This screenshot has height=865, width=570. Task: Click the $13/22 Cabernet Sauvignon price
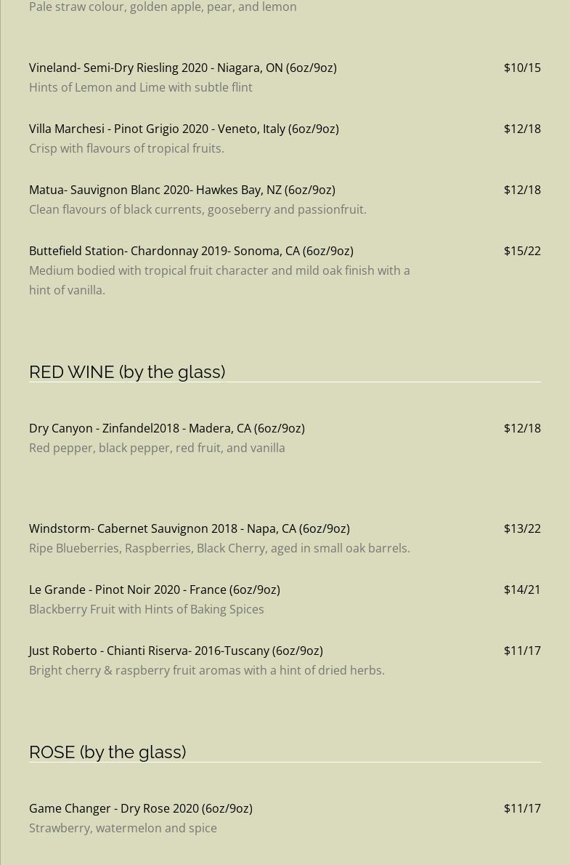522,529
